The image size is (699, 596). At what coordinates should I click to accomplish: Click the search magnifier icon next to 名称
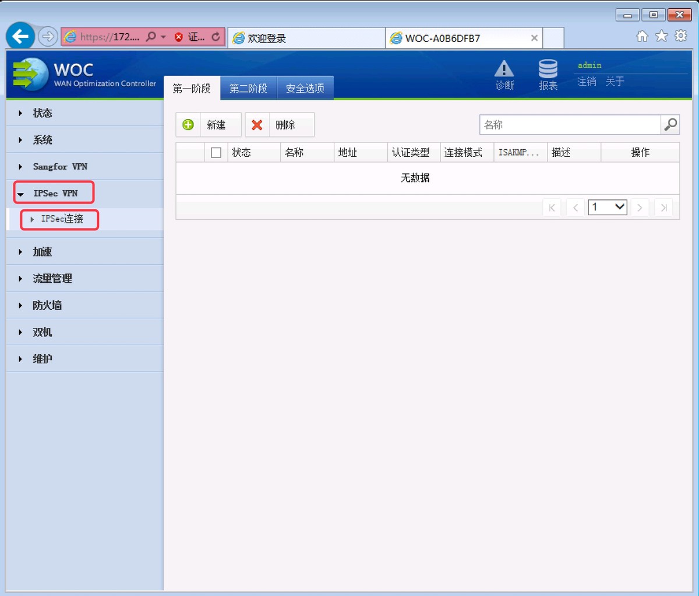point(670,124)
